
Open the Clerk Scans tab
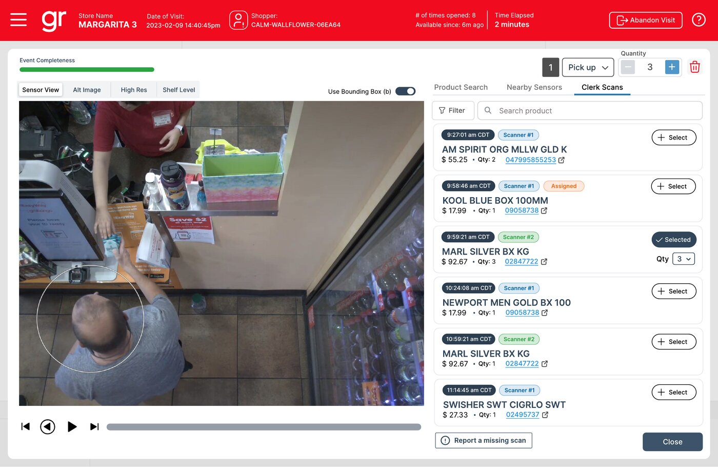click(602, 87)
